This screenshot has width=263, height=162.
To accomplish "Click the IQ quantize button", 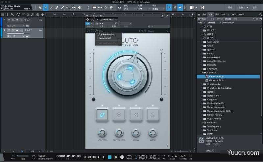I will (119, 8).
